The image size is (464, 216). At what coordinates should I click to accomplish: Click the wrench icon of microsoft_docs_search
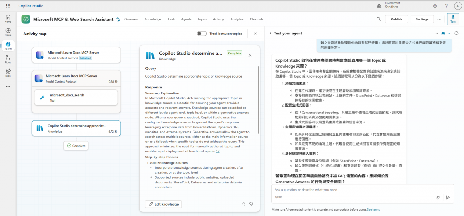42,98
